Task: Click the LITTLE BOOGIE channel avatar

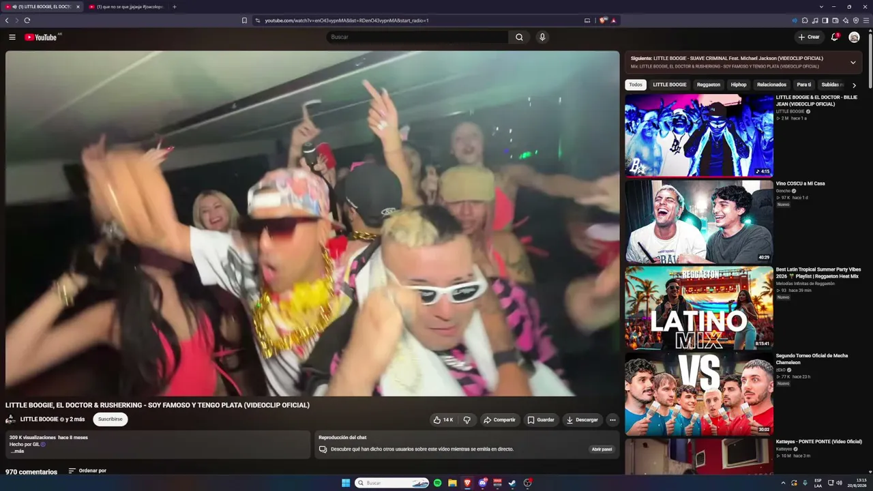Action: coord(11,419)
